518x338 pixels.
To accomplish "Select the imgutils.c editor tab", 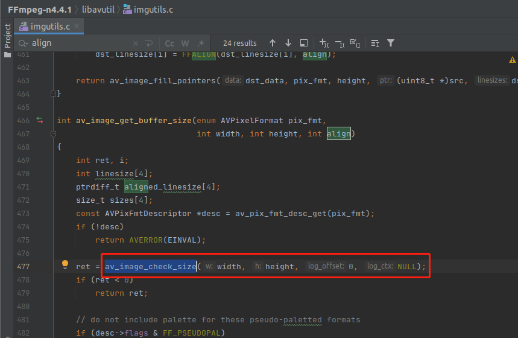I will coord(50,27).
